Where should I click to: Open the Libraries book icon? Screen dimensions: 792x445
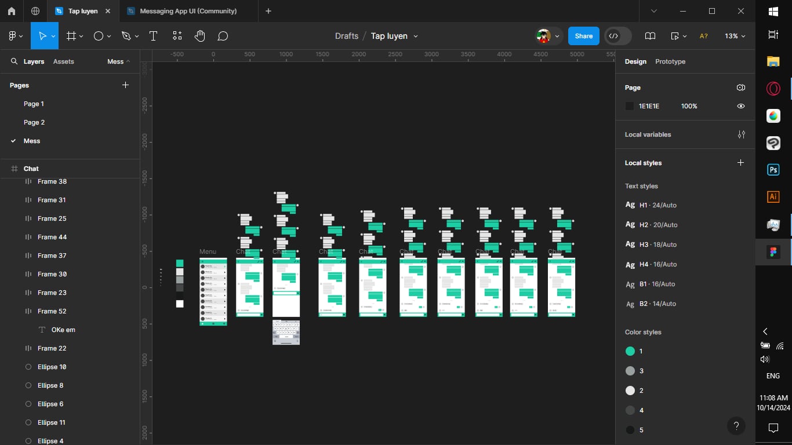[x=651, y=36]
